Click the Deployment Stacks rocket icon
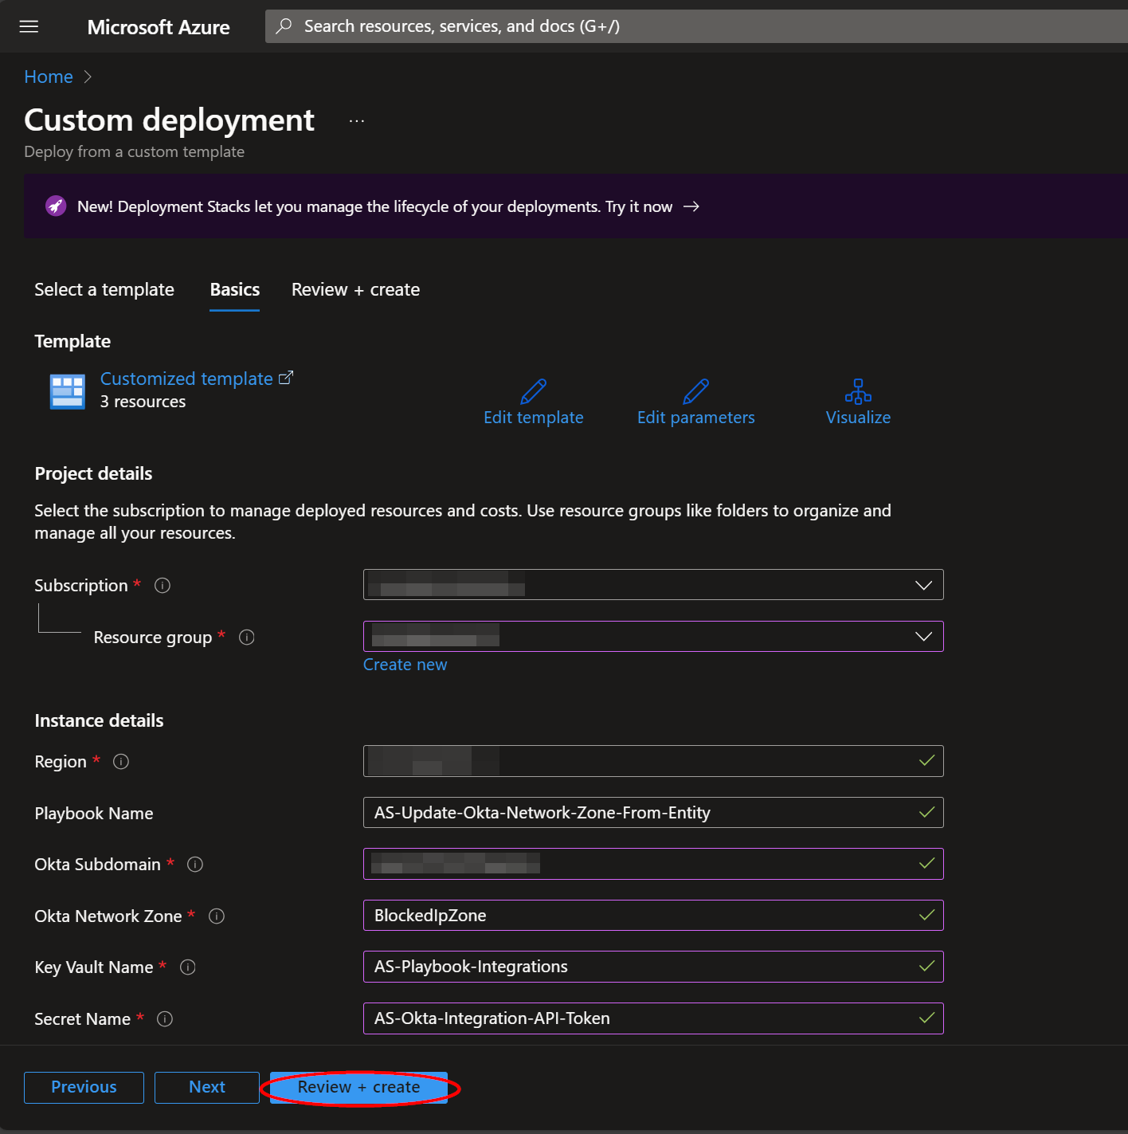The image size is (1128, 1134). tap(56, 206)
